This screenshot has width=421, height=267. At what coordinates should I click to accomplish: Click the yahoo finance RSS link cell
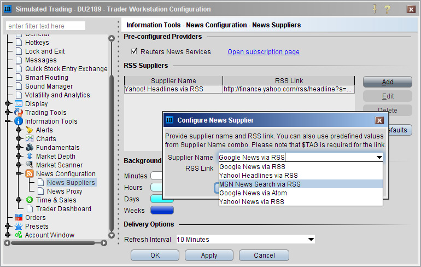pyautogui.click(x=289, y=89)
